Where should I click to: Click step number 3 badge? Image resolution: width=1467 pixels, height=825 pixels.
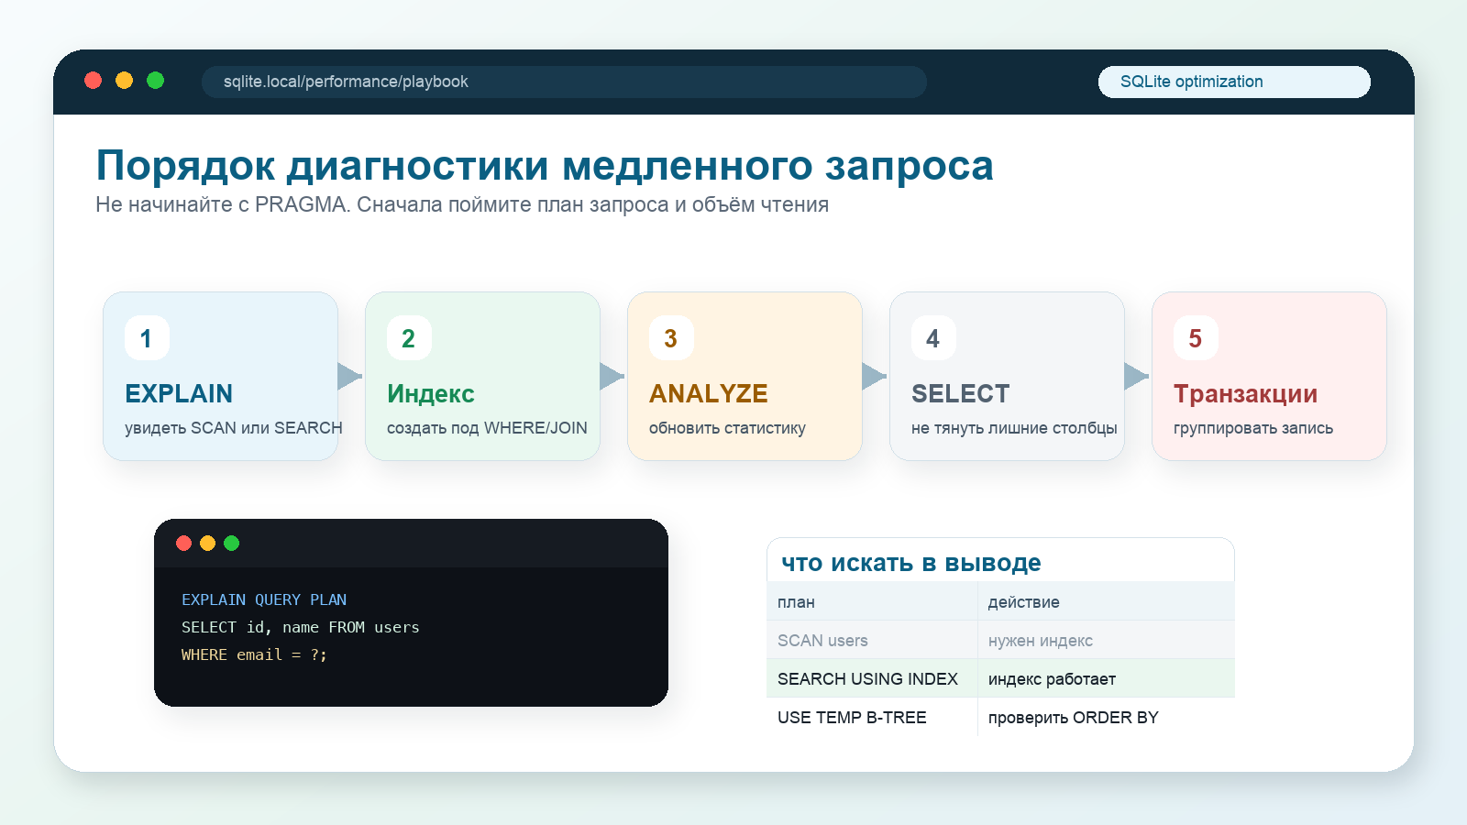click(671, 338)
